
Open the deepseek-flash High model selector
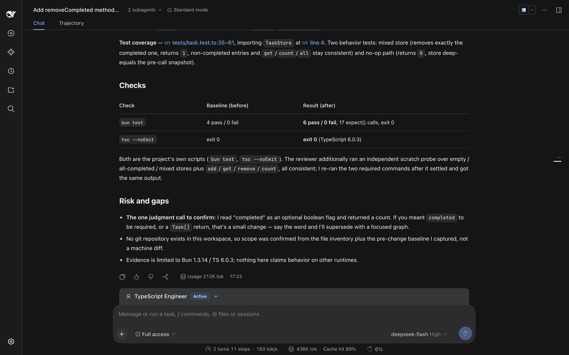pyautogui.click(x=419, y=334)
